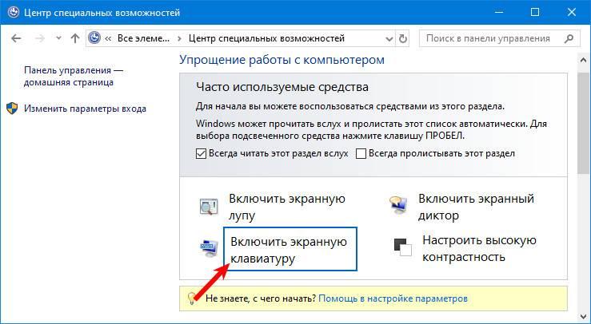Screen dimensions: 591x324
Task: Click the title bar Ease of Access icon
Action: pyautogui.click(x=13, y=13)
